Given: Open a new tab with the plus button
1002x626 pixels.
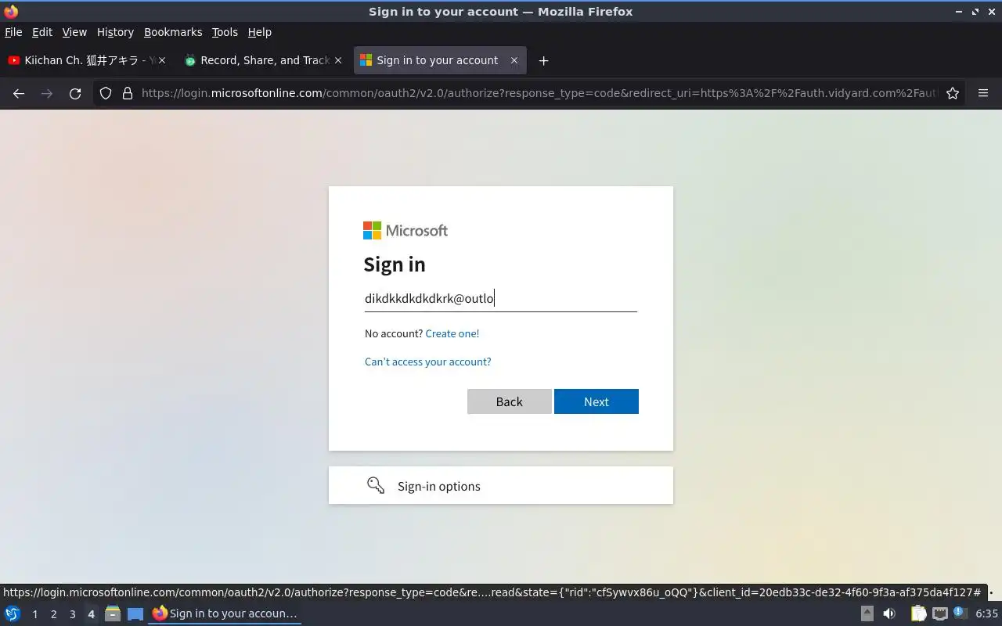Looking at the screenshot, I should [x=543, y=60].
